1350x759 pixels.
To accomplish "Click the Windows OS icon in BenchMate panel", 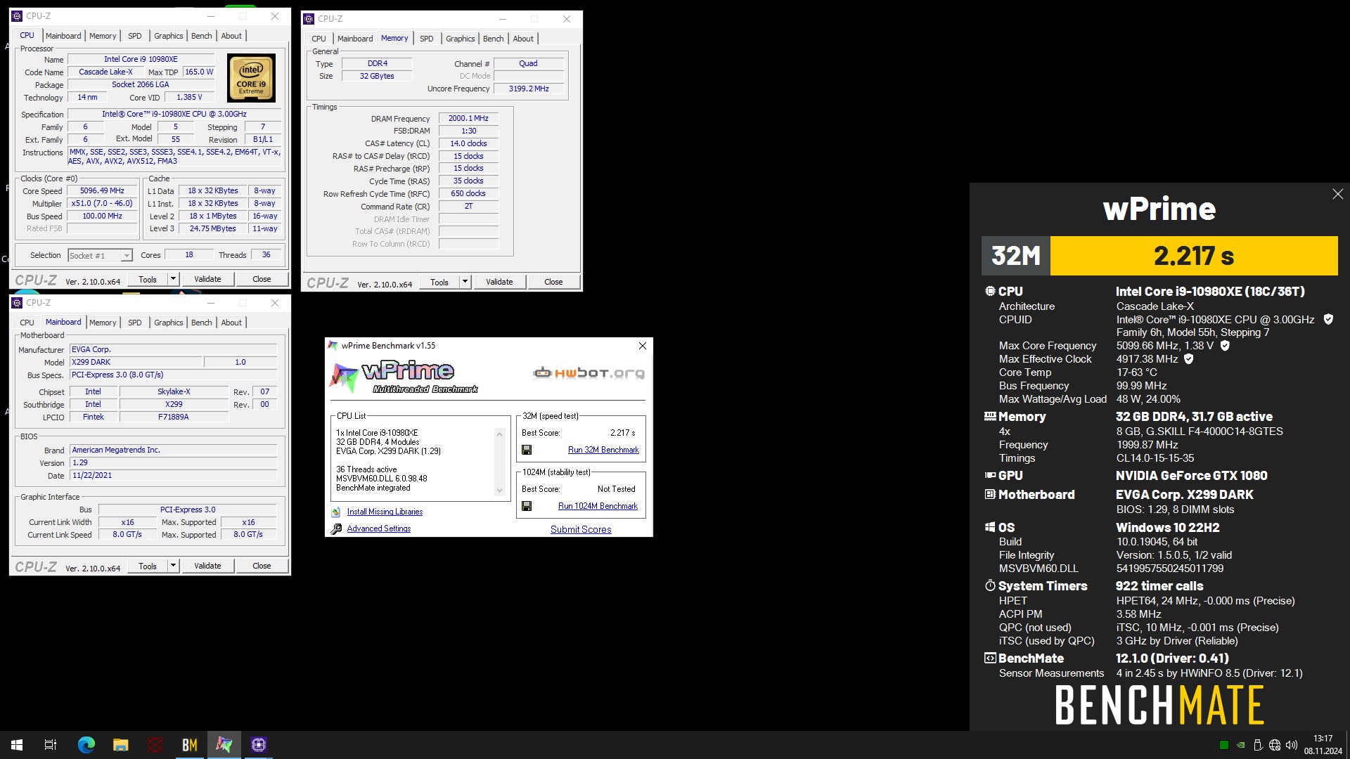I will click(x=990, y=527).
